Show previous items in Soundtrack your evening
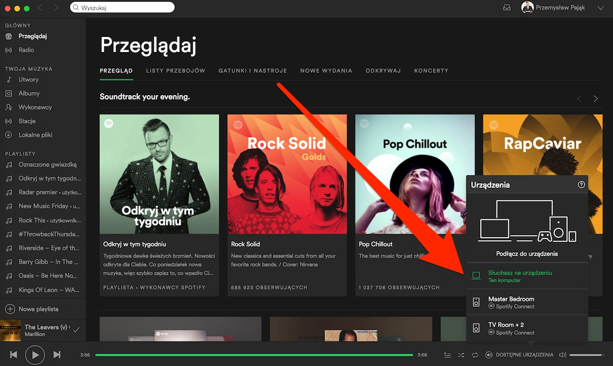The width and height of the screenshot is (613, 366). click(579, 98)
